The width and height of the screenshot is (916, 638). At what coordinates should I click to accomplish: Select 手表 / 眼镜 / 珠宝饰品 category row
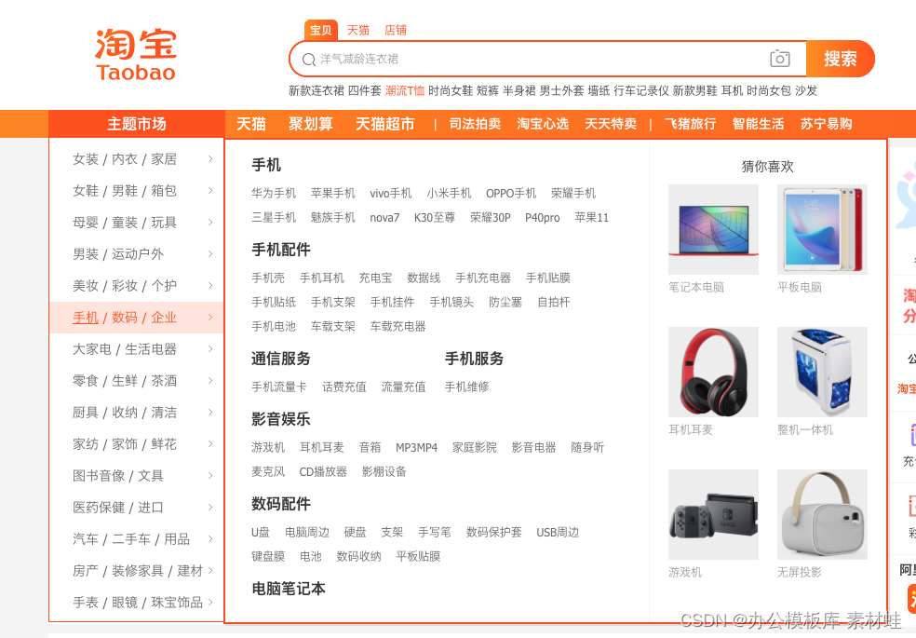137,603
